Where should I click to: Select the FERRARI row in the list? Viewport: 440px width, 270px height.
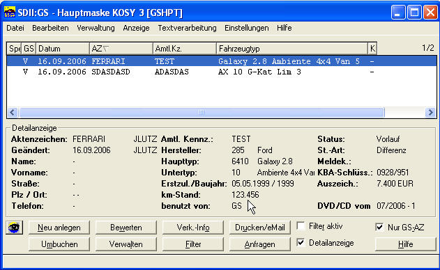[x=222, y=61]
